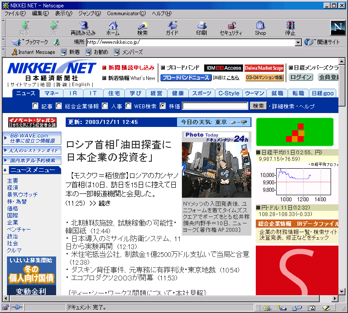348x313 pixels.
Task: Click the 検索 search button
Action: tap(258, 106)
